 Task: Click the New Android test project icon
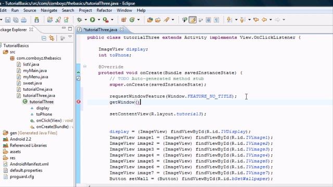pyautogui.click(x=58, y=20)
